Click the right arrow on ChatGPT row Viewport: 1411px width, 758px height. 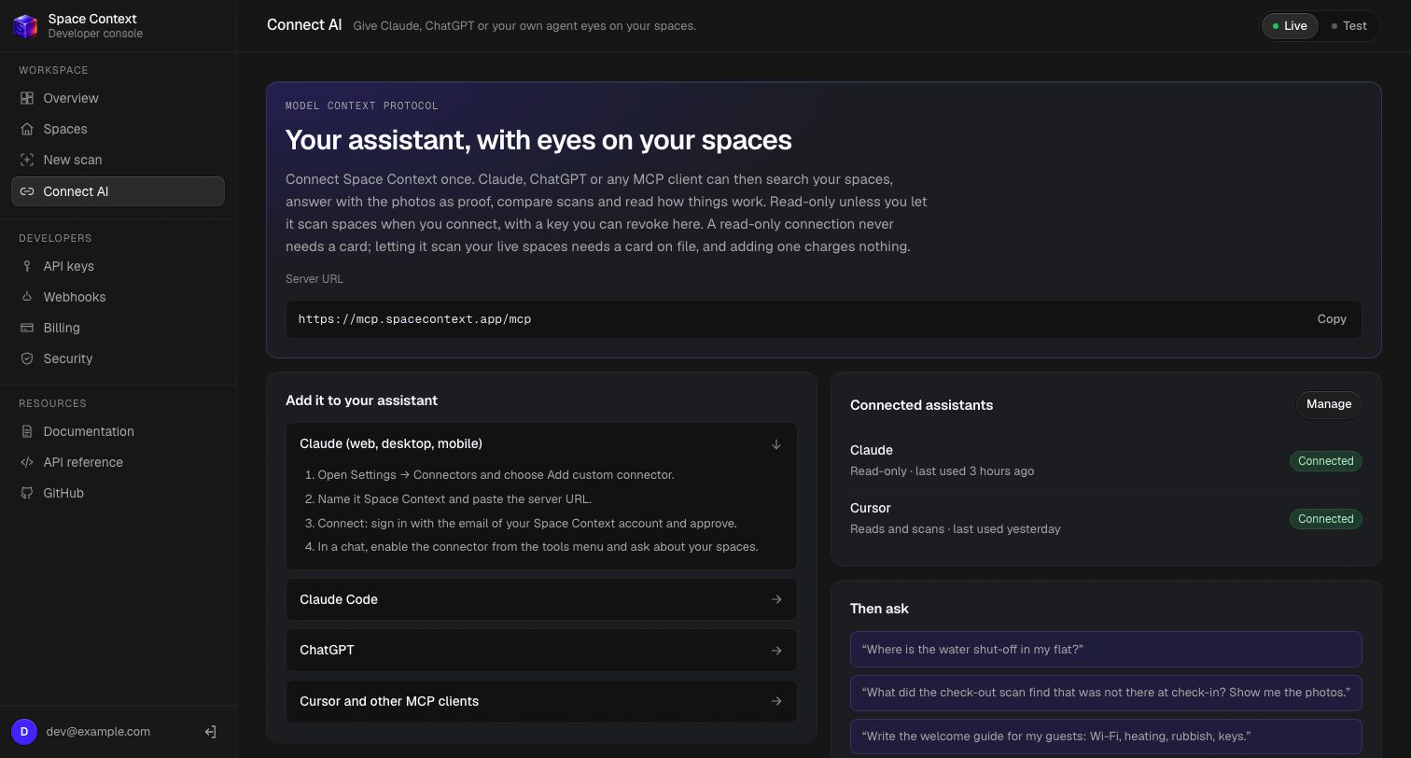(x=775, y=651)
